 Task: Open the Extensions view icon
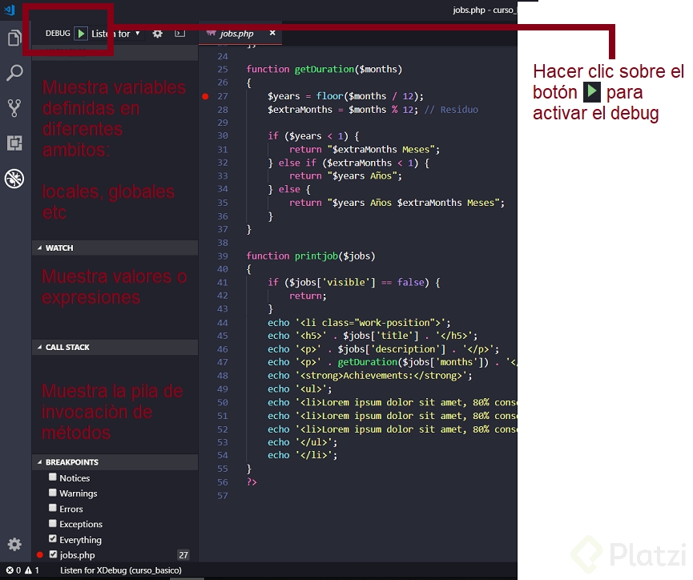tap(14, 143)
